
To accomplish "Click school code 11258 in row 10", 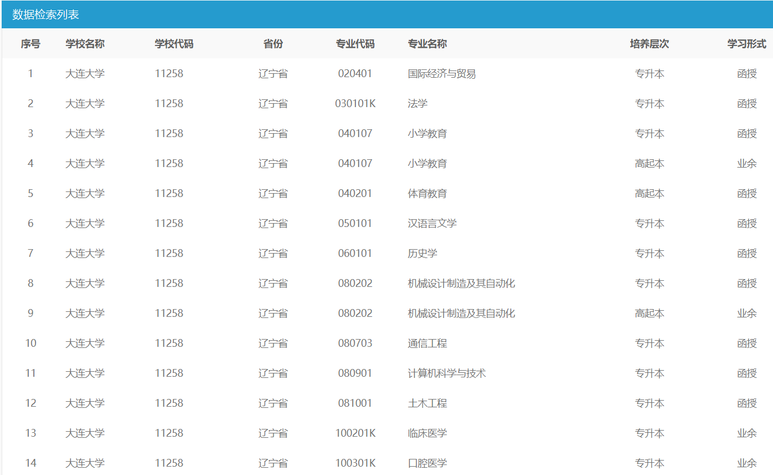I will 169,343.
